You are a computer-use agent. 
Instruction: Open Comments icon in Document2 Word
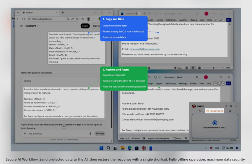coord(216,83)
